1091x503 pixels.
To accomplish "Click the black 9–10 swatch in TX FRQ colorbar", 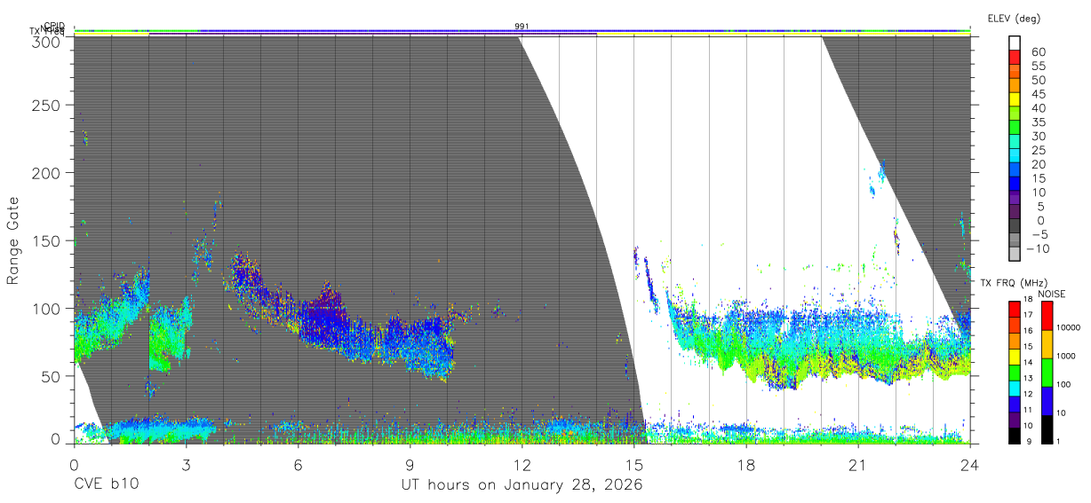I will 1014,436.
